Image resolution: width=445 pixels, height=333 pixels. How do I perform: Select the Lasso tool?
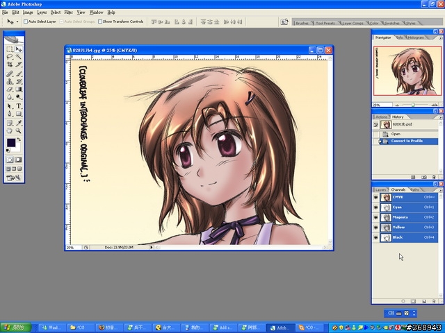click(x=10, y=57)
